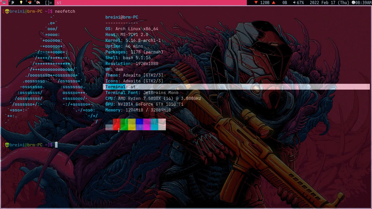Click the 2022 Feb 17 (Thu) date
Viewport: 372px width, 209px height.
(x=329, y=3)
